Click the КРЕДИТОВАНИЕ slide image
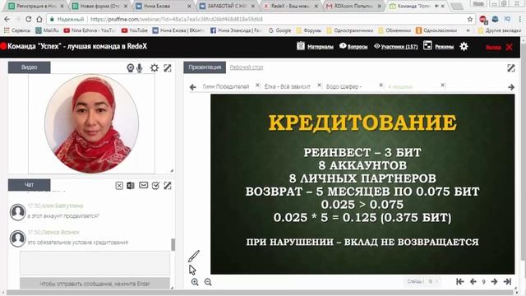This screenshot has width=526, height=296. tap(362, 184)
